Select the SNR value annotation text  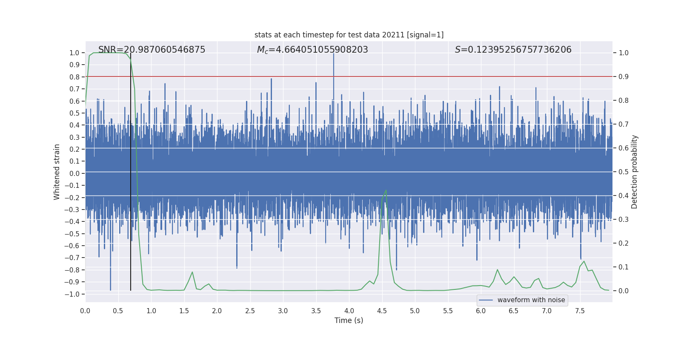click(152, 50)
